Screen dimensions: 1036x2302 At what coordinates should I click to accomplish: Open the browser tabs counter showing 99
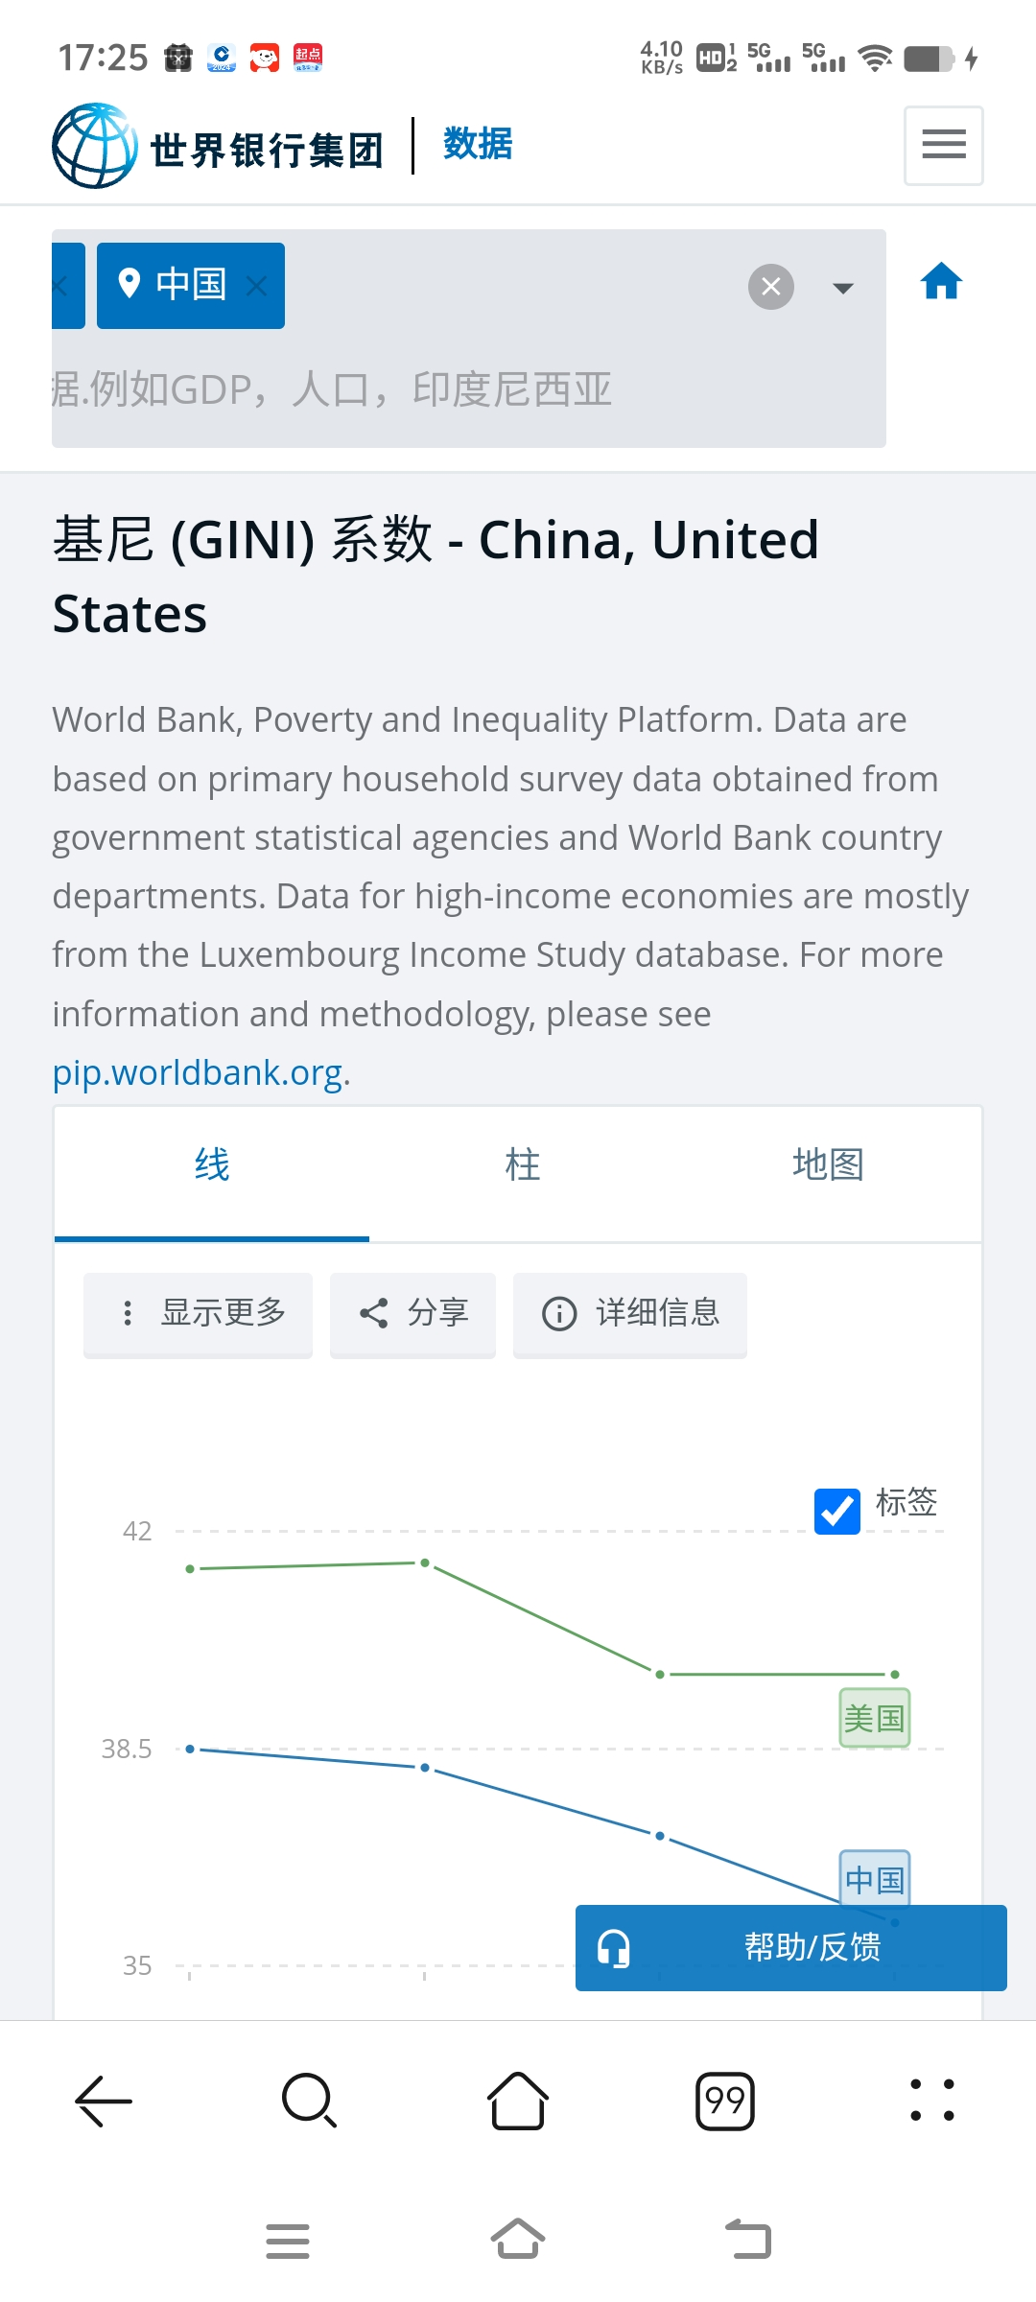click(x=724, y=2101)
